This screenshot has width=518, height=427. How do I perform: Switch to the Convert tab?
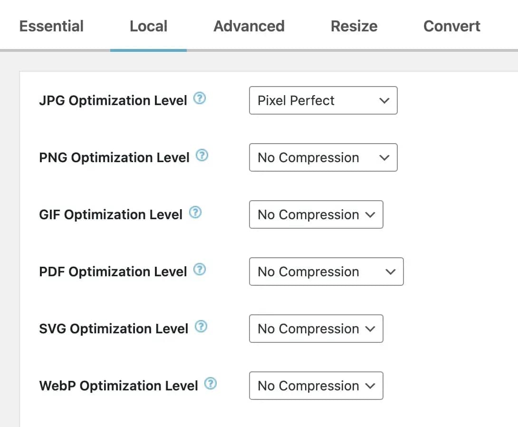pyautogui.click(x=452, y=26)
